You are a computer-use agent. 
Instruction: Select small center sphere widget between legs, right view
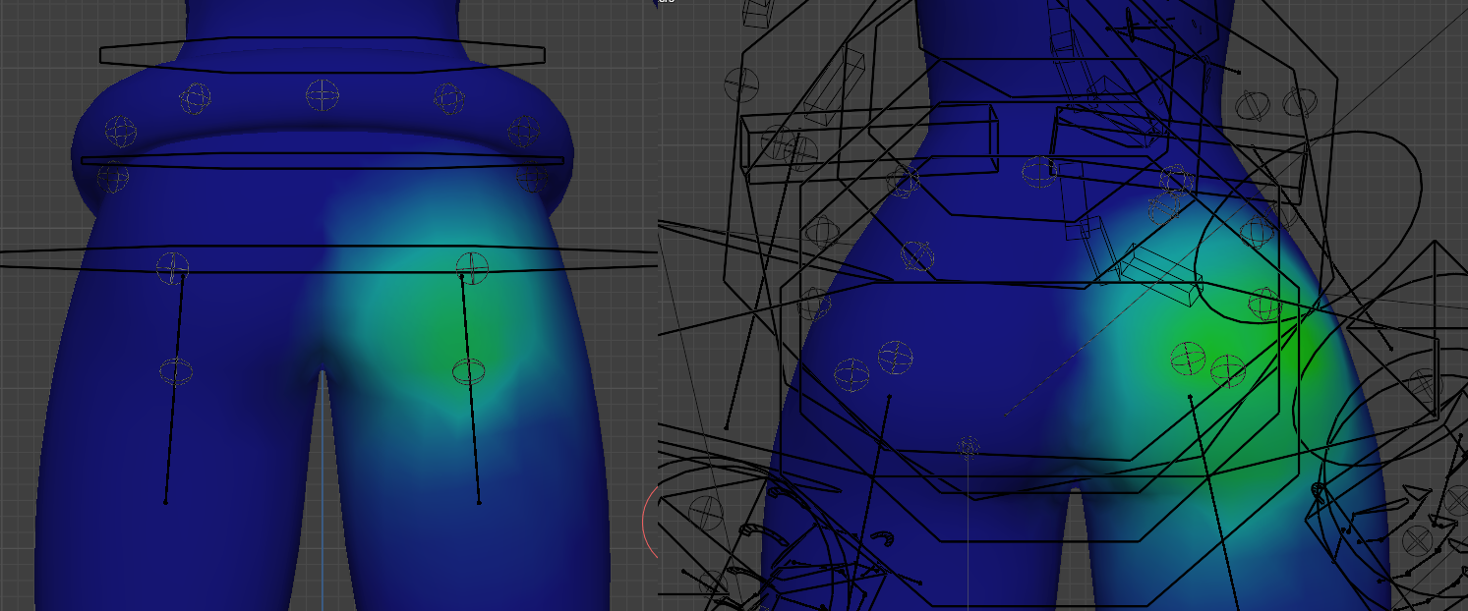969,447
